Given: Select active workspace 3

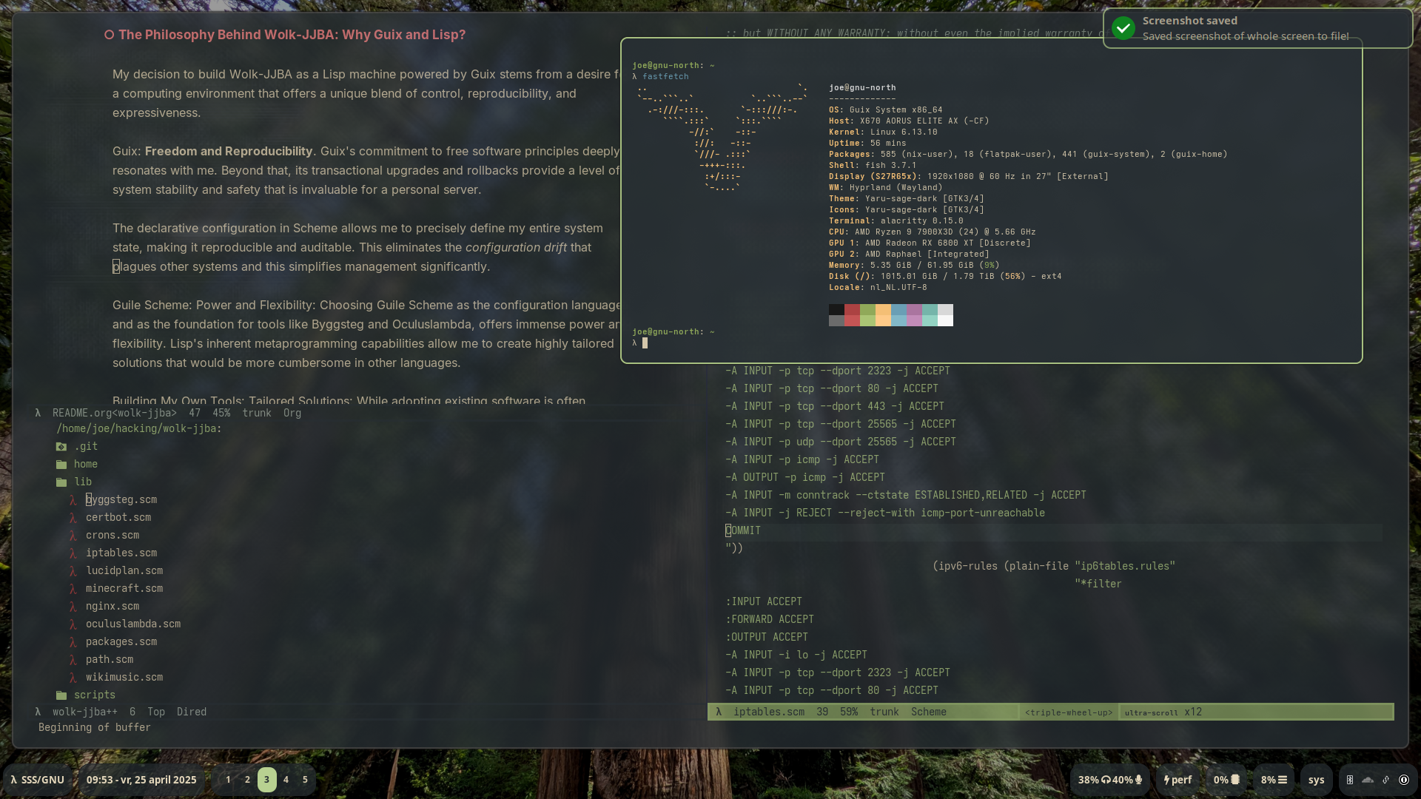Looking at the screenshot, I should pos(266,780).
